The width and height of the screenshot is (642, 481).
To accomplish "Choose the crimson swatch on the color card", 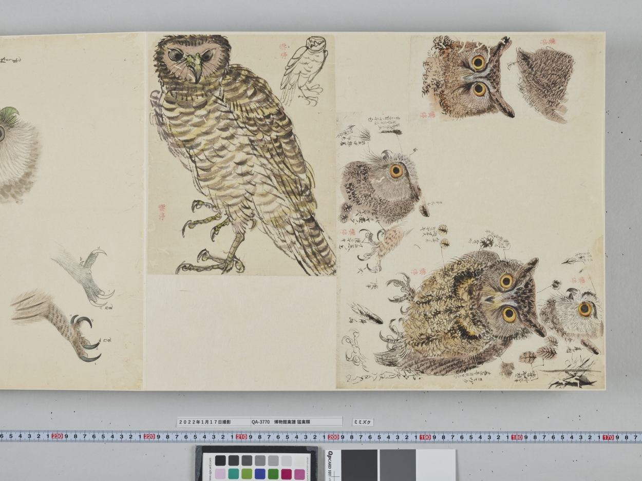I will 286,474.
